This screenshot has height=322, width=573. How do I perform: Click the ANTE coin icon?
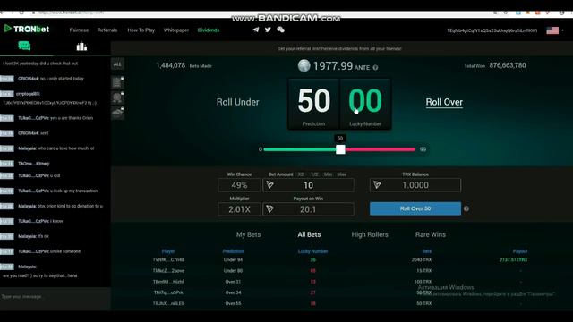pyautogui.click(x=304, y=65)
